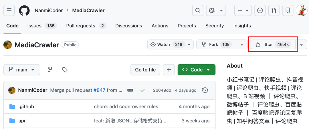This screenshot has height=129, width=309.
Task: Click the GitHub logo icon
Action: 24,11
